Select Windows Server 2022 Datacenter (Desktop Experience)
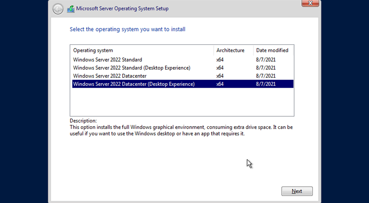The width and height of the screenshot is (369, 203). point(183,84)
